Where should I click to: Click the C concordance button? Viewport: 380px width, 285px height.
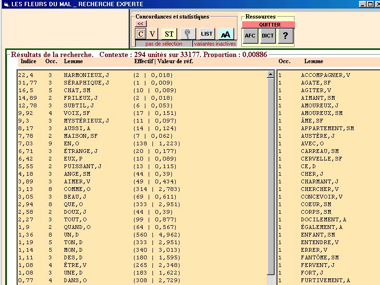pos(141,34)
